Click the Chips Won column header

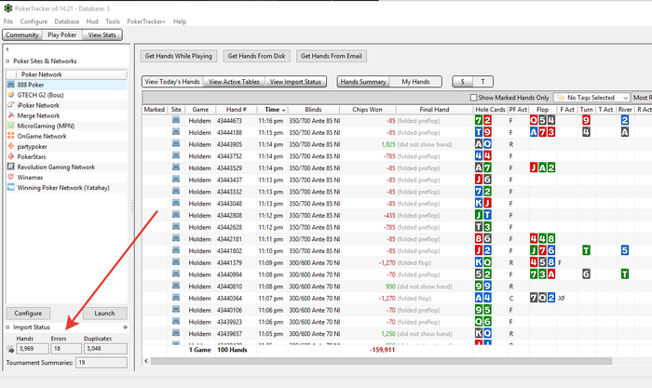[x=367, y=110]
